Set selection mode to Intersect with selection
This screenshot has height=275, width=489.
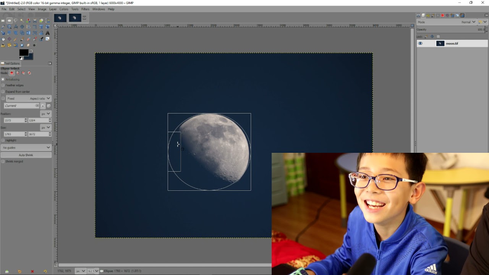point(29,73)
